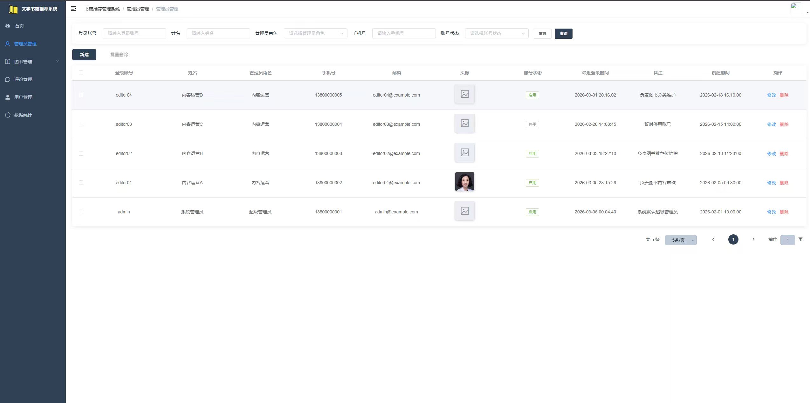Open the 5条/页 page size dropdown
The image size is (810, 403).
(x=681, y=240)
